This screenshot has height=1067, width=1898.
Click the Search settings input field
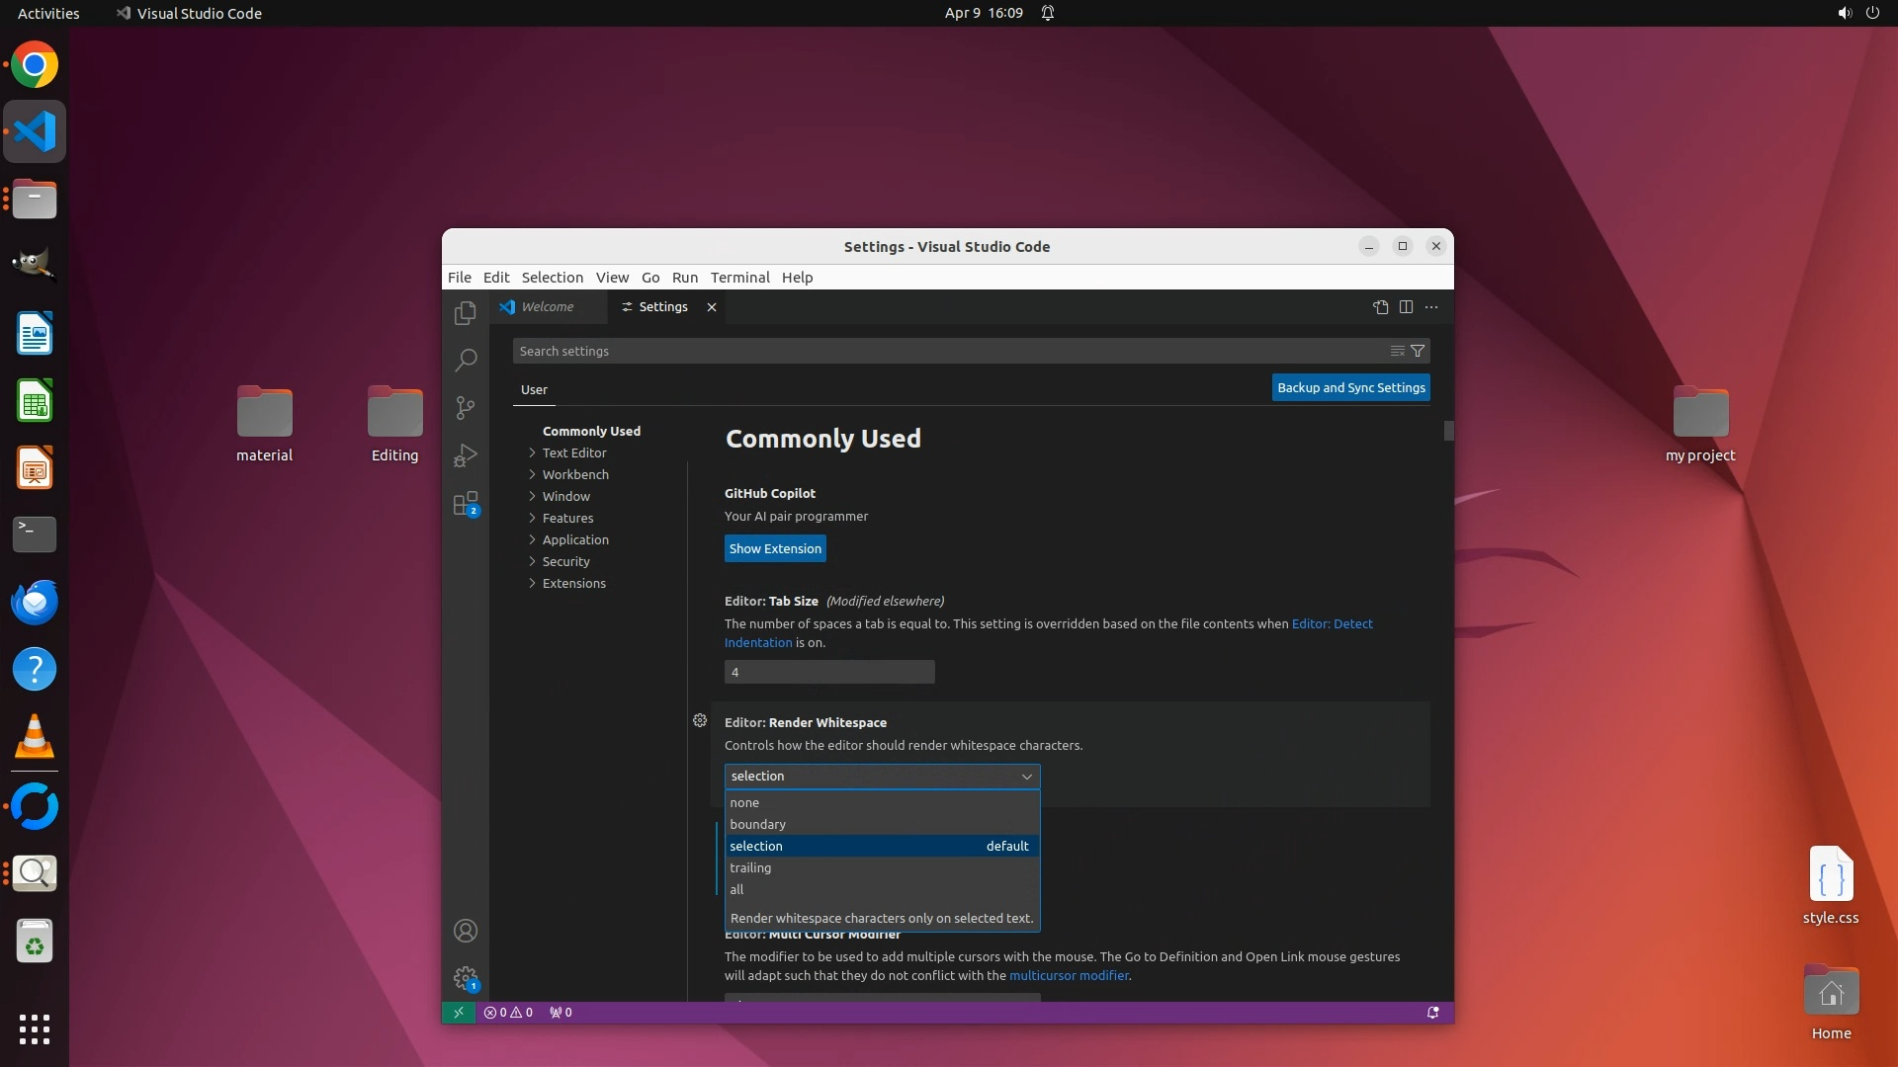point(949,351)
